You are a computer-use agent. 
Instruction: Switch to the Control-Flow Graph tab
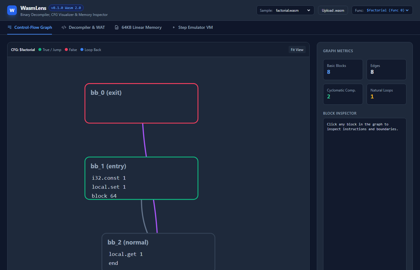[30, 27]
